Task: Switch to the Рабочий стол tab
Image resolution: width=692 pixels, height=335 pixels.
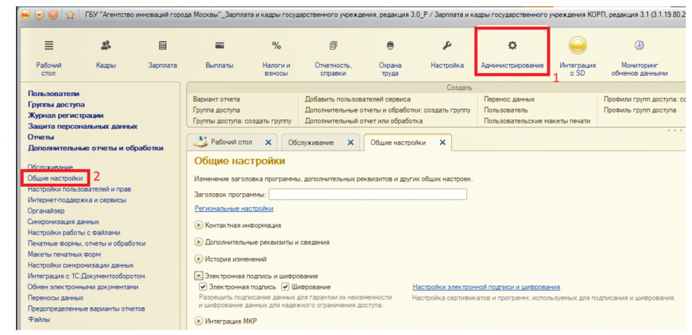Action: tap(230, 143)
